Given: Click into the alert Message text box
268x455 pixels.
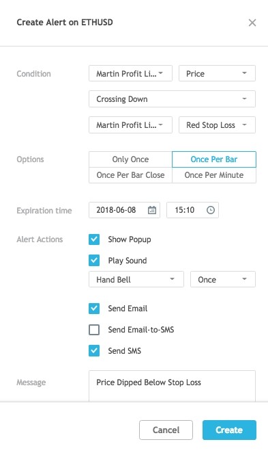Looking at the screenshot, I should pos(172,386).
